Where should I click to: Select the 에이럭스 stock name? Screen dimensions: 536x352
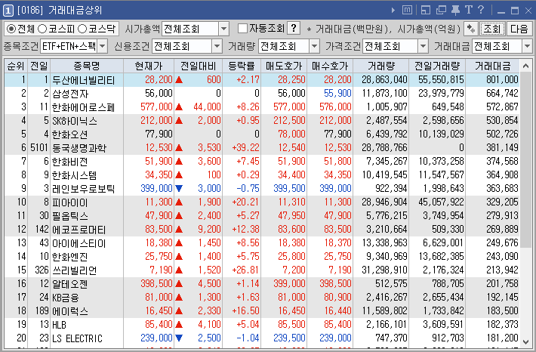pos(70,311)
